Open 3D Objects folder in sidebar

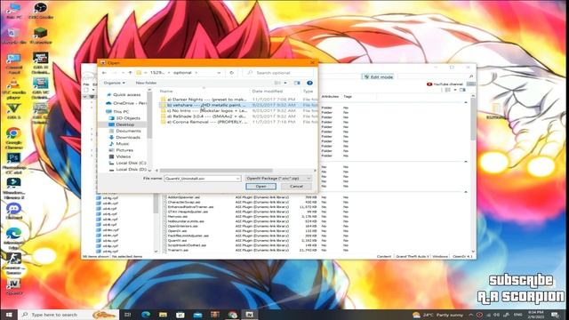pyautogui.click(x=128, y=118)
